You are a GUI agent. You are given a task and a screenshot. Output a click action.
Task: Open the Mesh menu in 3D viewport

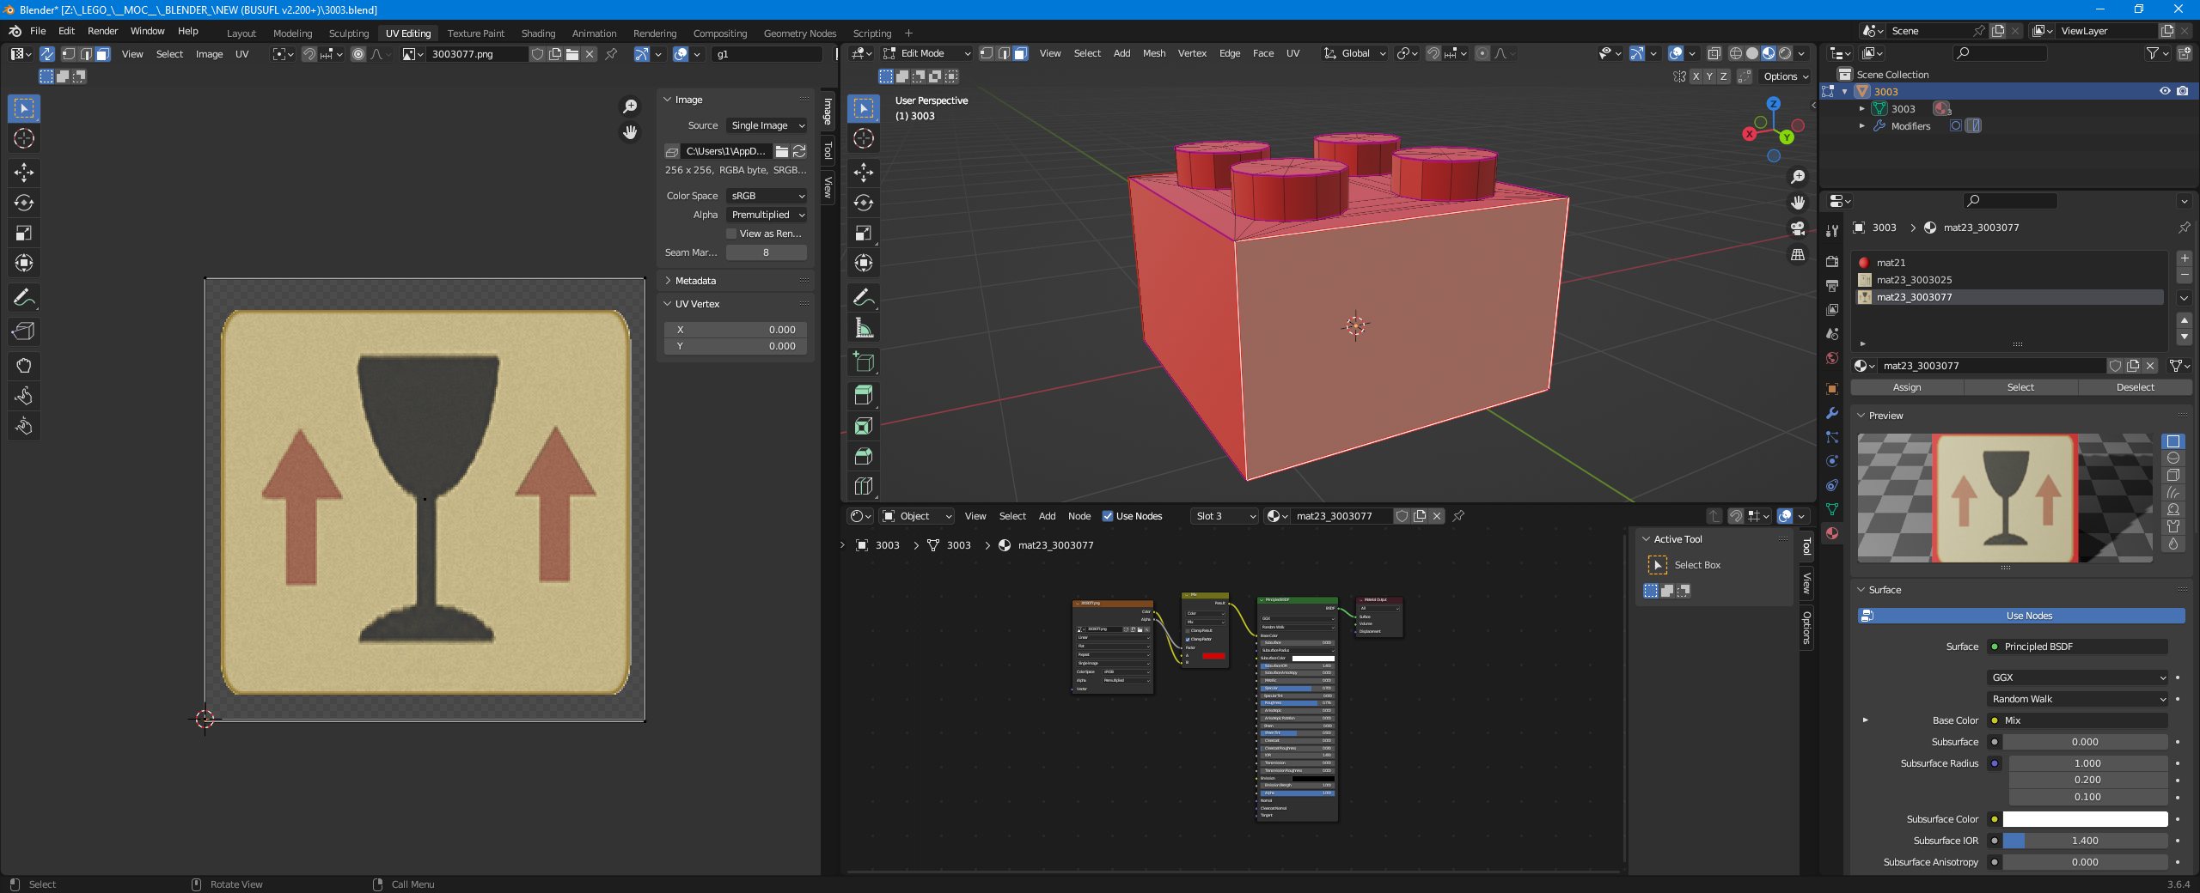1154,53
